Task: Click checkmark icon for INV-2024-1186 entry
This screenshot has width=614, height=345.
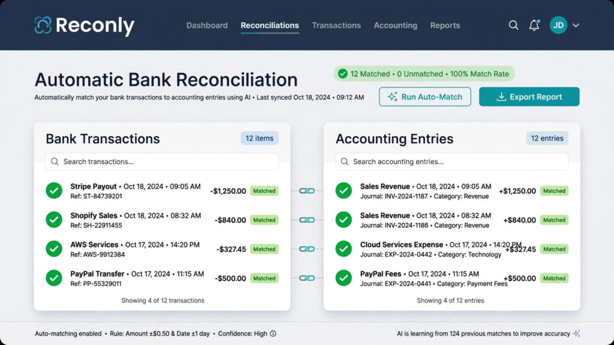Action: click(344, 220)
